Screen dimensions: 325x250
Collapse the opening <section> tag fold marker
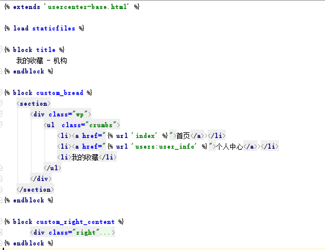pos(1,104)
